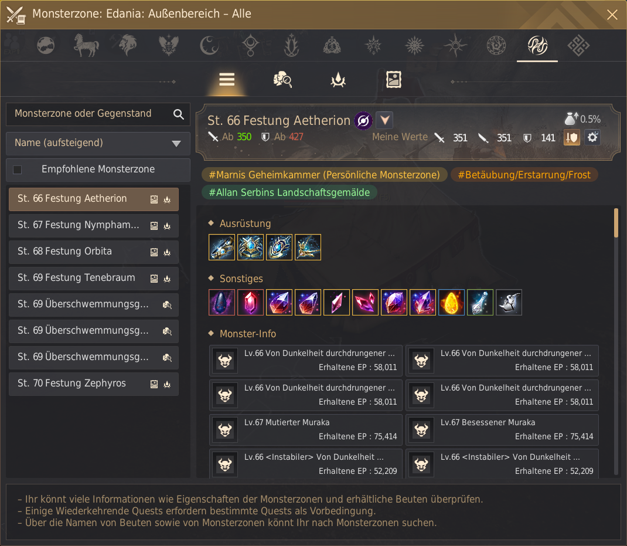Select the lion head region icon
This screenshot has width=627, height=546.
[x=128, y=45]
